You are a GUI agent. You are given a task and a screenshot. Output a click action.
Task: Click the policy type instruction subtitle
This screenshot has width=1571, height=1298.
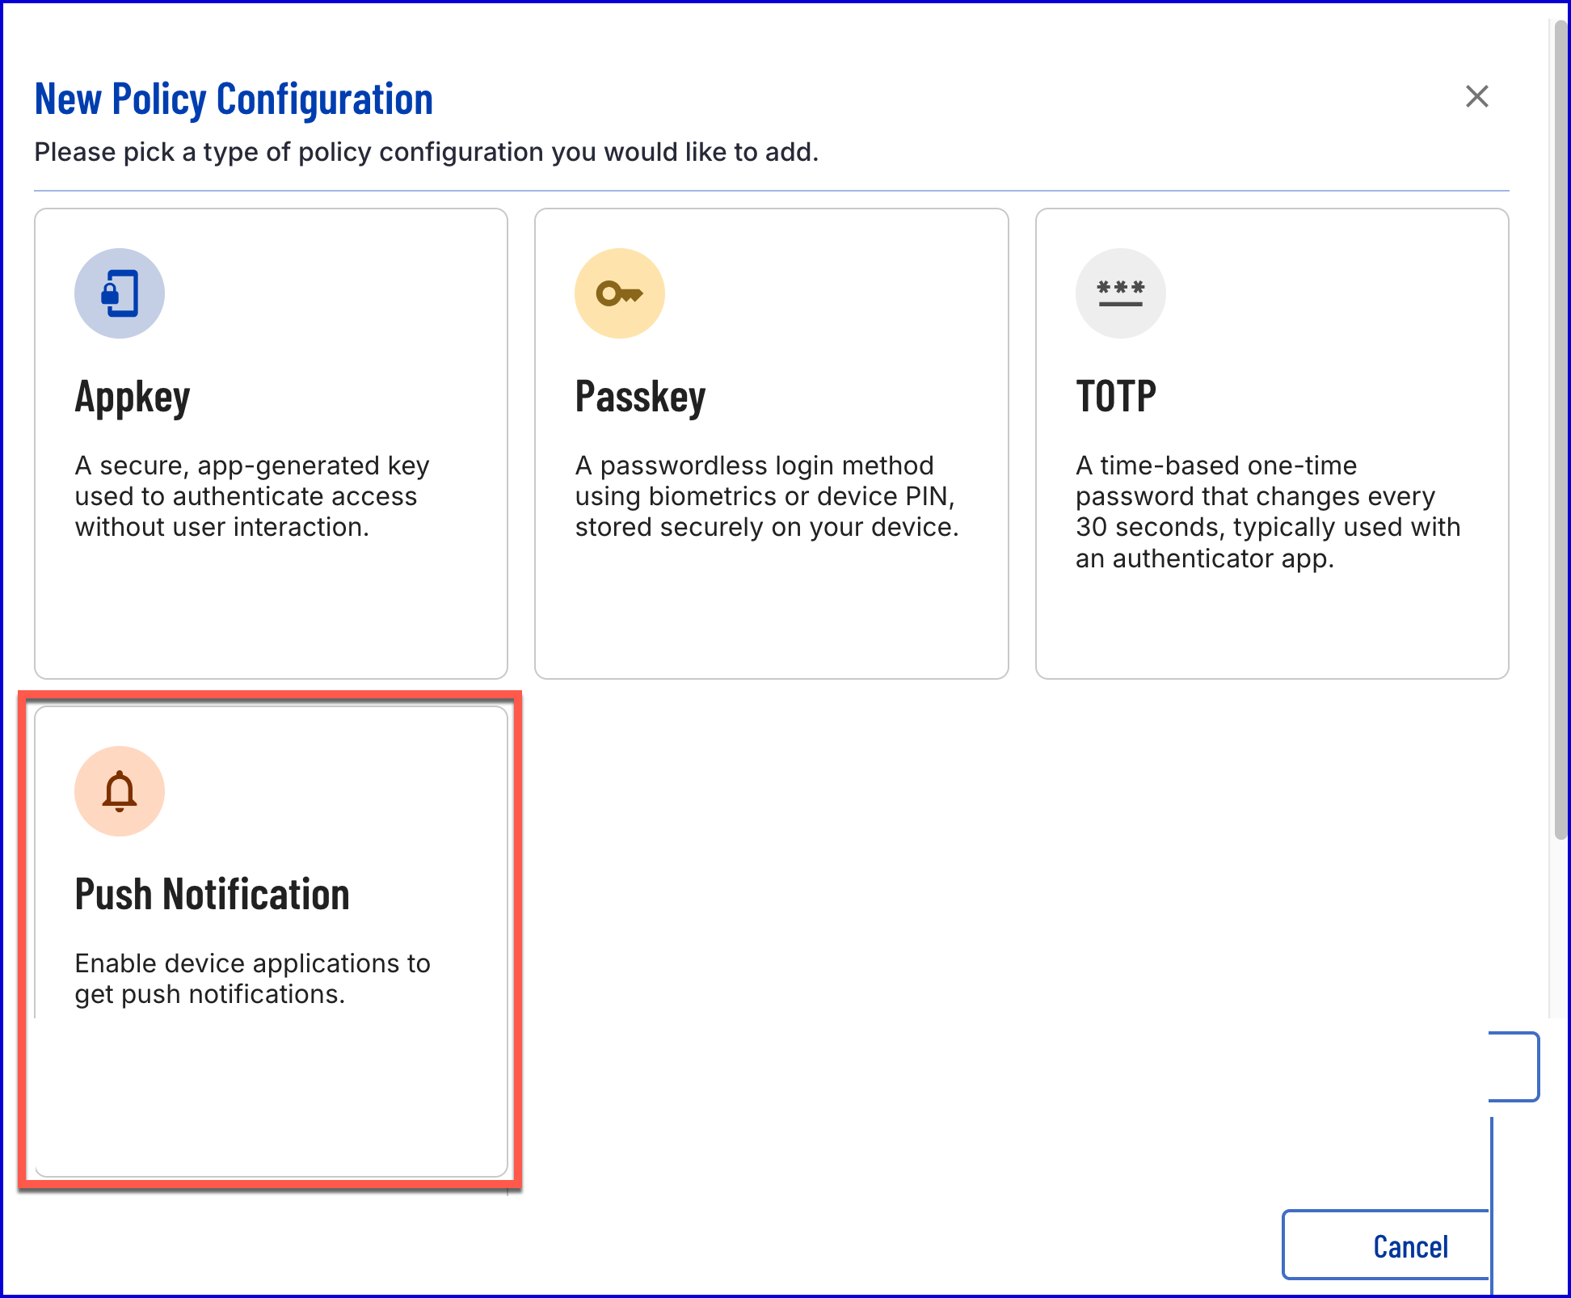tap(426, 152)
